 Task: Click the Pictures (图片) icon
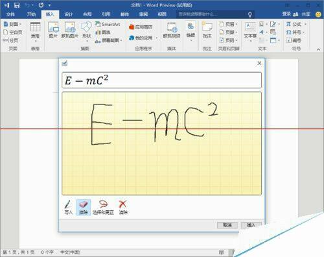tap(53, 30)
